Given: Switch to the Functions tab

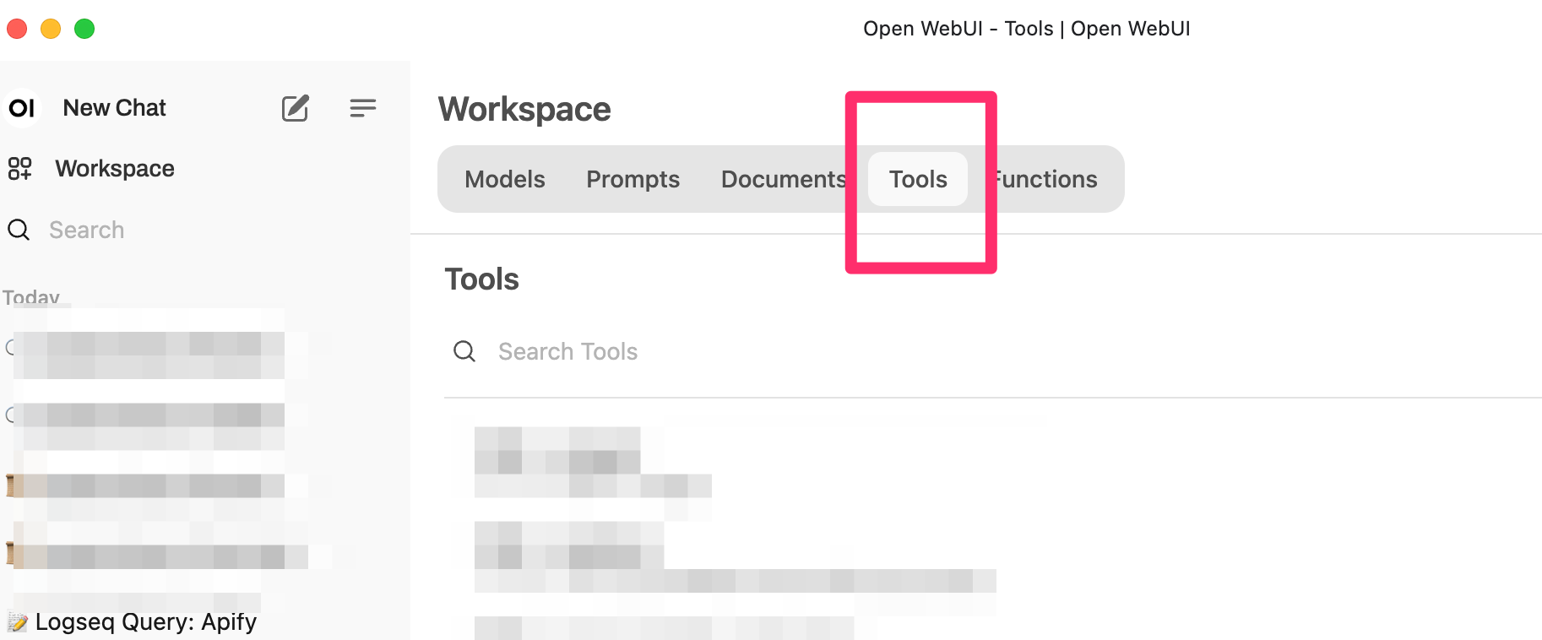Looking at the screenshot, I should point(1045,179).
